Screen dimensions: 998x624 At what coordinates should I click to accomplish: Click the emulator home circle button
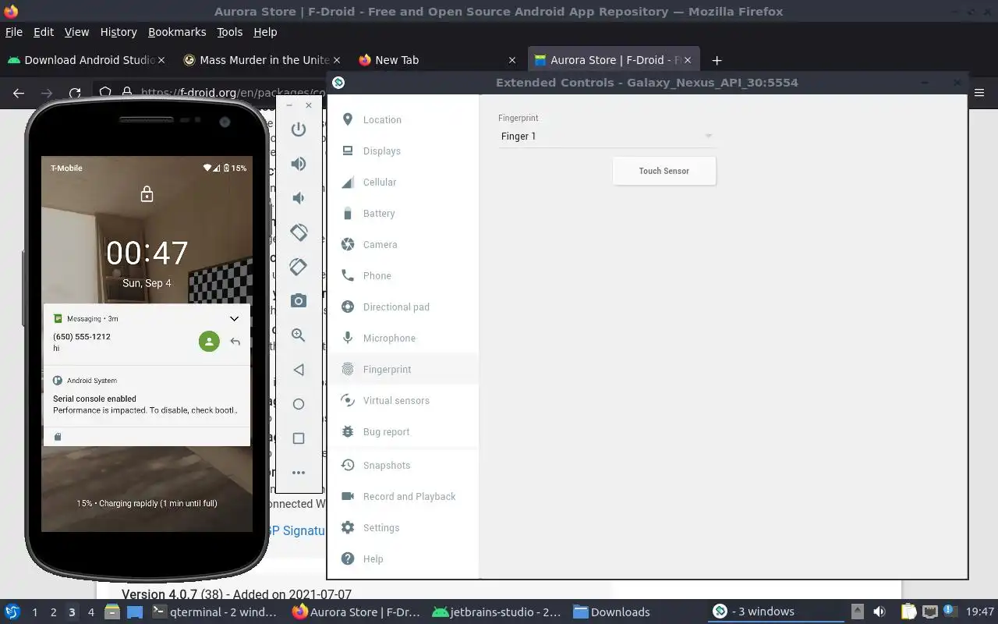(299, 404)
